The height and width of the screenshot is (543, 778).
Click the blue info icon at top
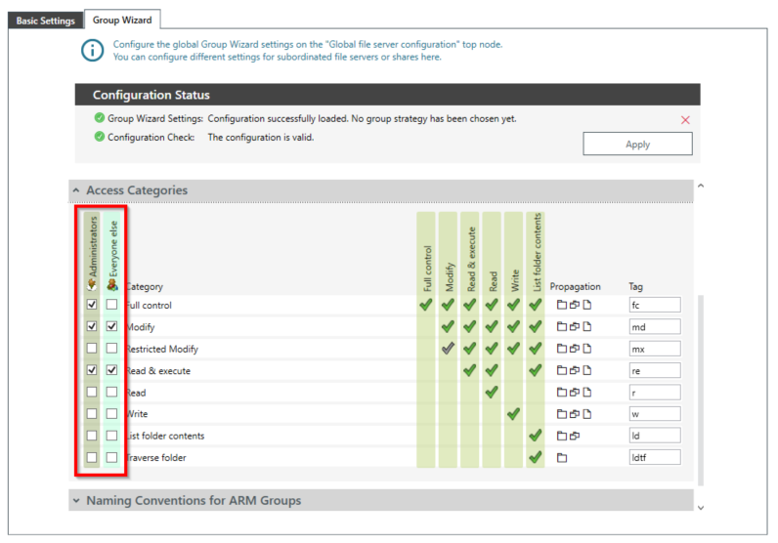coord(92,51)
